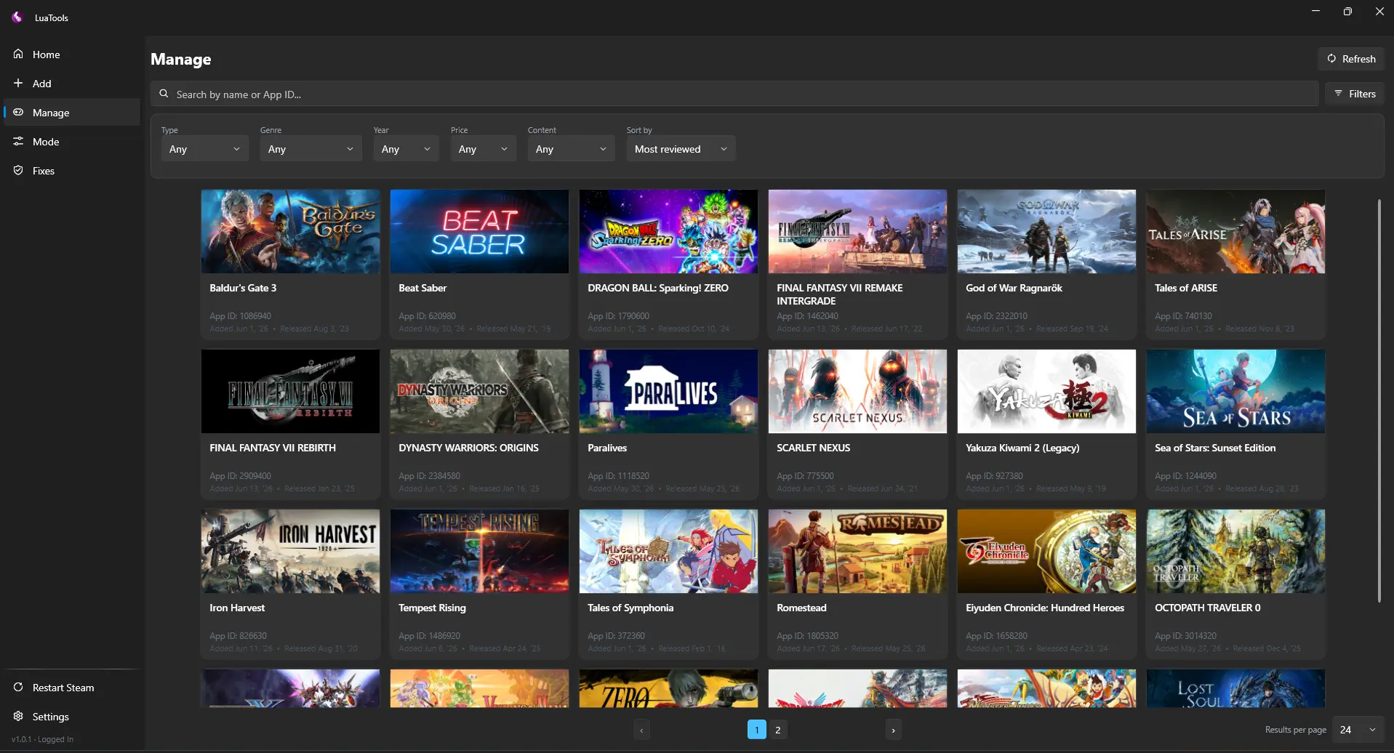Open the Year filter dropdown
This screenshot has width=1394, height=753.
coord(406,149)
